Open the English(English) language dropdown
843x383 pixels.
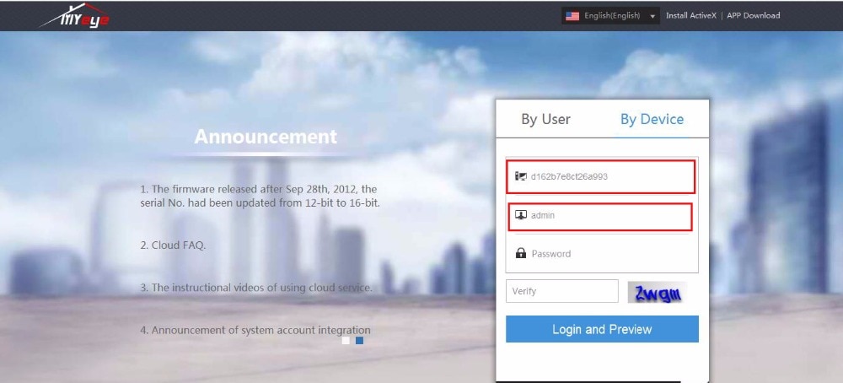point(610,15)
